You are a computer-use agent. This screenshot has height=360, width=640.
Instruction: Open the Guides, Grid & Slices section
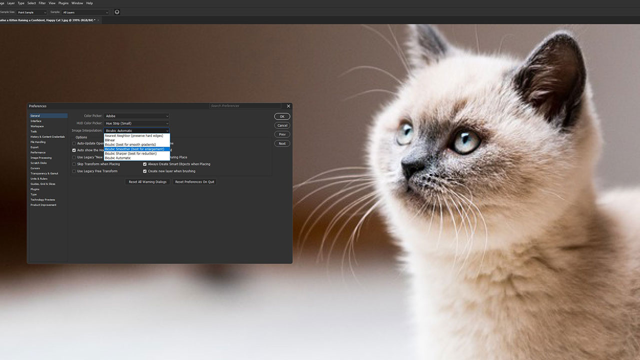tap(42, 184)
